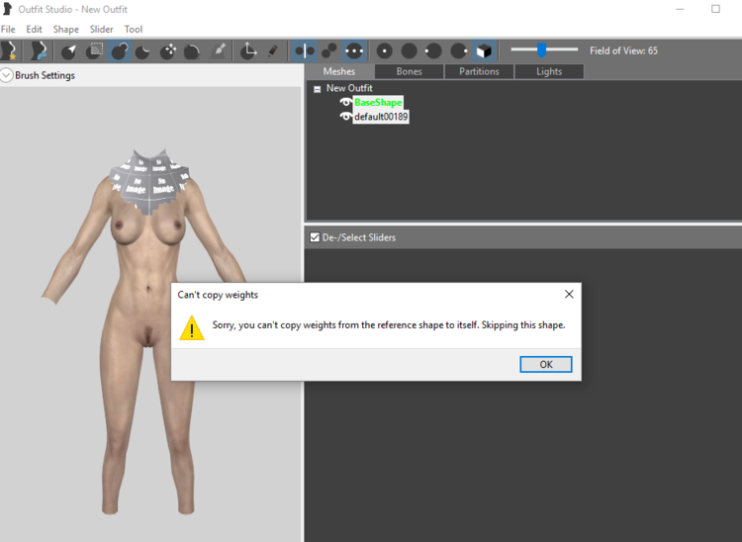Screen dimensions: 742x542
Task: Collapse the New Outfit tree node
Action: [317, 89]
